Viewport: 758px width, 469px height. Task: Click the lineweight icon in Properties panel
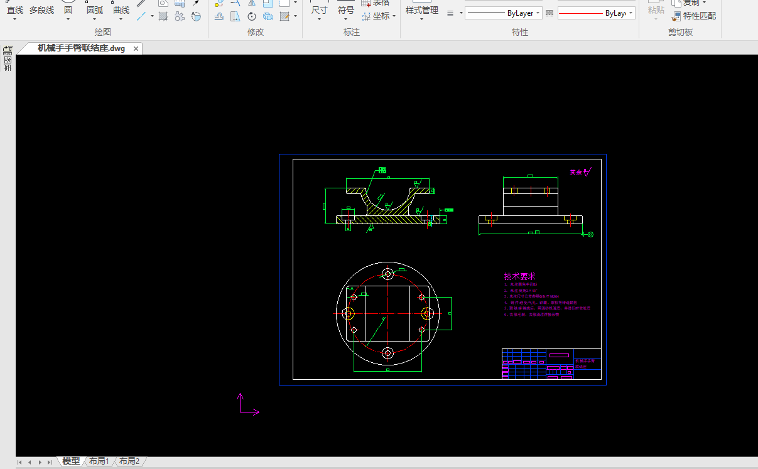click(x=450, y=13)
